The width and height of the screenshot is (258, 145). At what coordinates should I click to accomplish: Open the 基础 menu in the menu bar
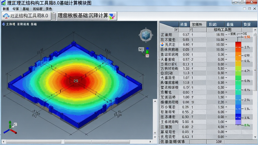pos(26,9)
